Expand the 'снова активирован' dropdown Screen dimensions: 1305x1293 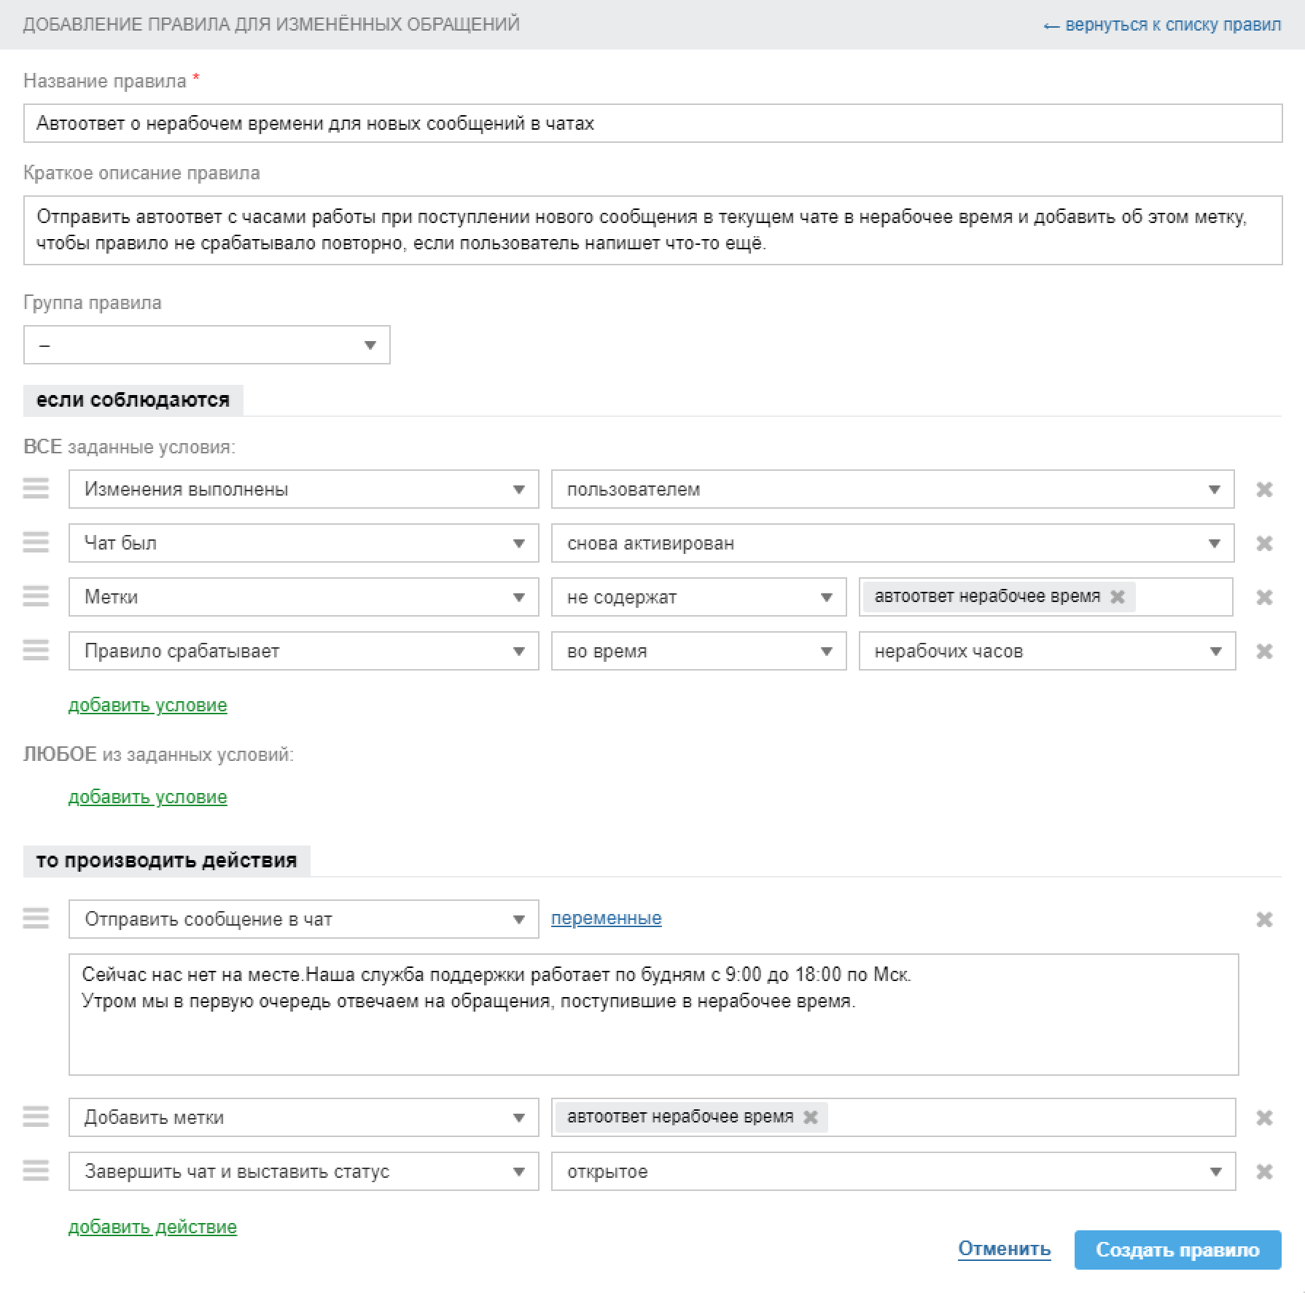[892, 543]
